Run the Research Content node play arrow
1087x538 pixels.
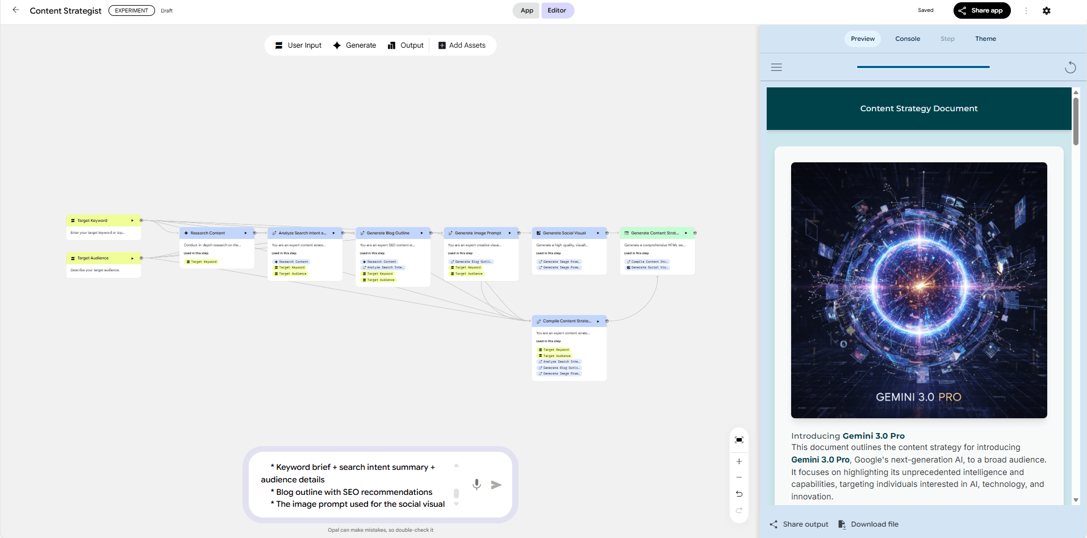(245, 233)
